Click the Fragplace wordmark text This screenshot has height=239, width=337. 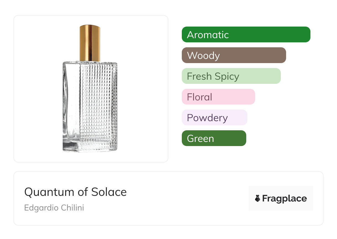click(284, 199)
